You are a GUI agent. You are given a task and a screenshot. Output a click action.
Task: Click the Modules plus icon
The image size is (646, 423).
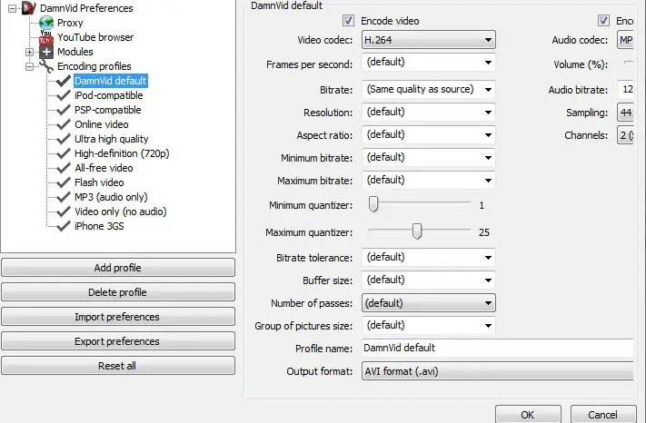(x=48, y=52)
